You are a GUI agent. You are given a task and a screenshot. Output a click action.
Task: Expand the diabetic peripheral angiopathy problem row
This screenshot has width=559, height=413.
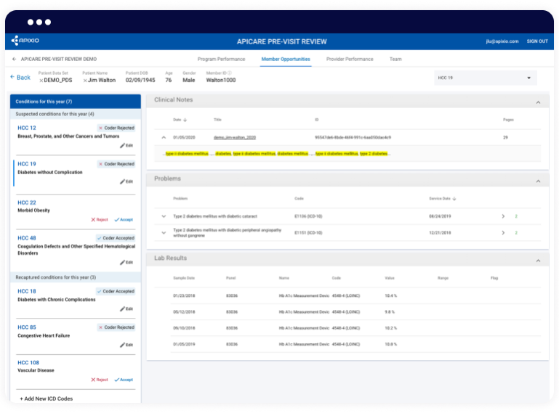pos(164,232)
